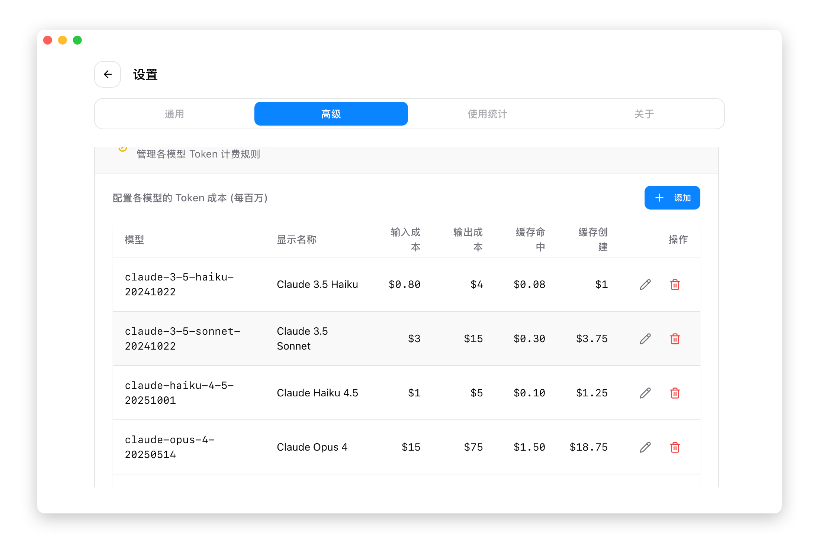
Task: Click the 显示名称 column header
Action: [x=296, y=240]
